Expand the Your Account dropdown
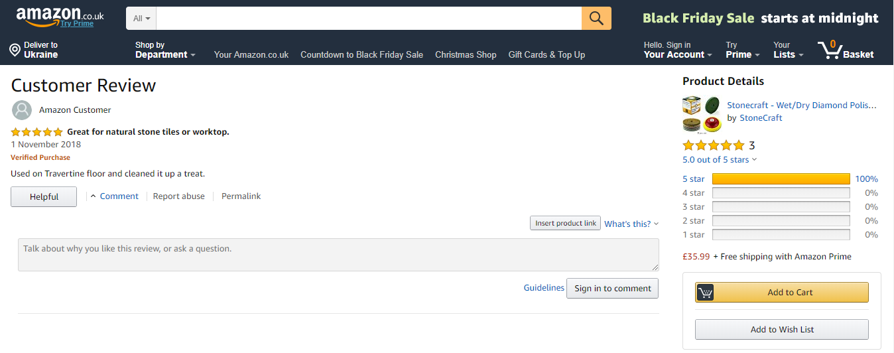 coord(678,50)
